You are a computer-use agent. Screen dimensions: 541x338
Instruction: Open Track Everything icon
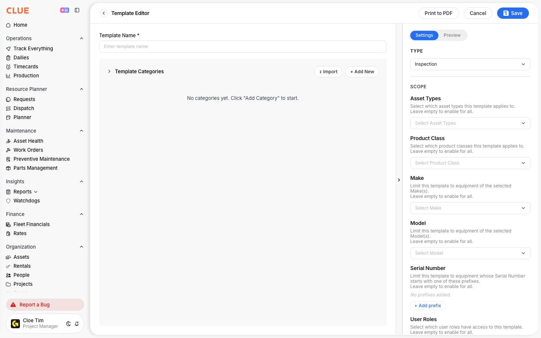(8, 49)
